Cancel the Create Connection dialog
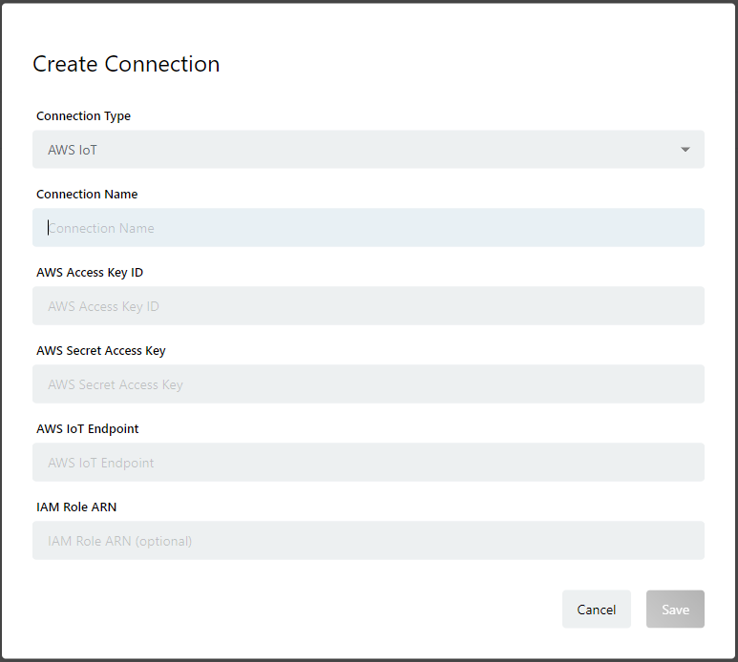738x662 pixels. 597,609
